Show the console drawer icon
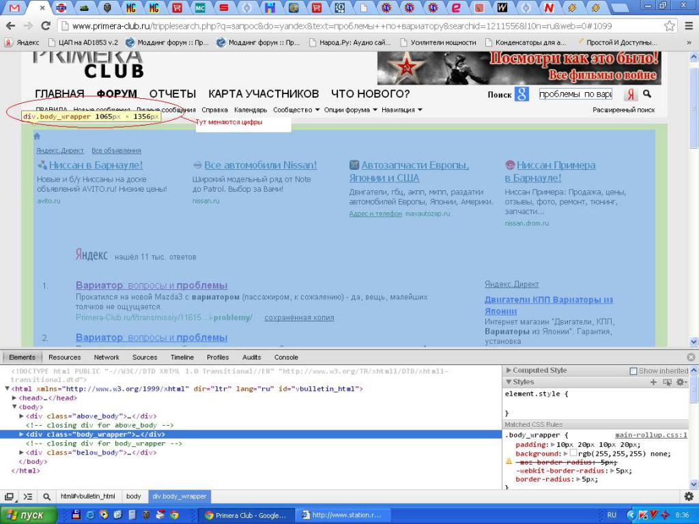 point(27,497)
